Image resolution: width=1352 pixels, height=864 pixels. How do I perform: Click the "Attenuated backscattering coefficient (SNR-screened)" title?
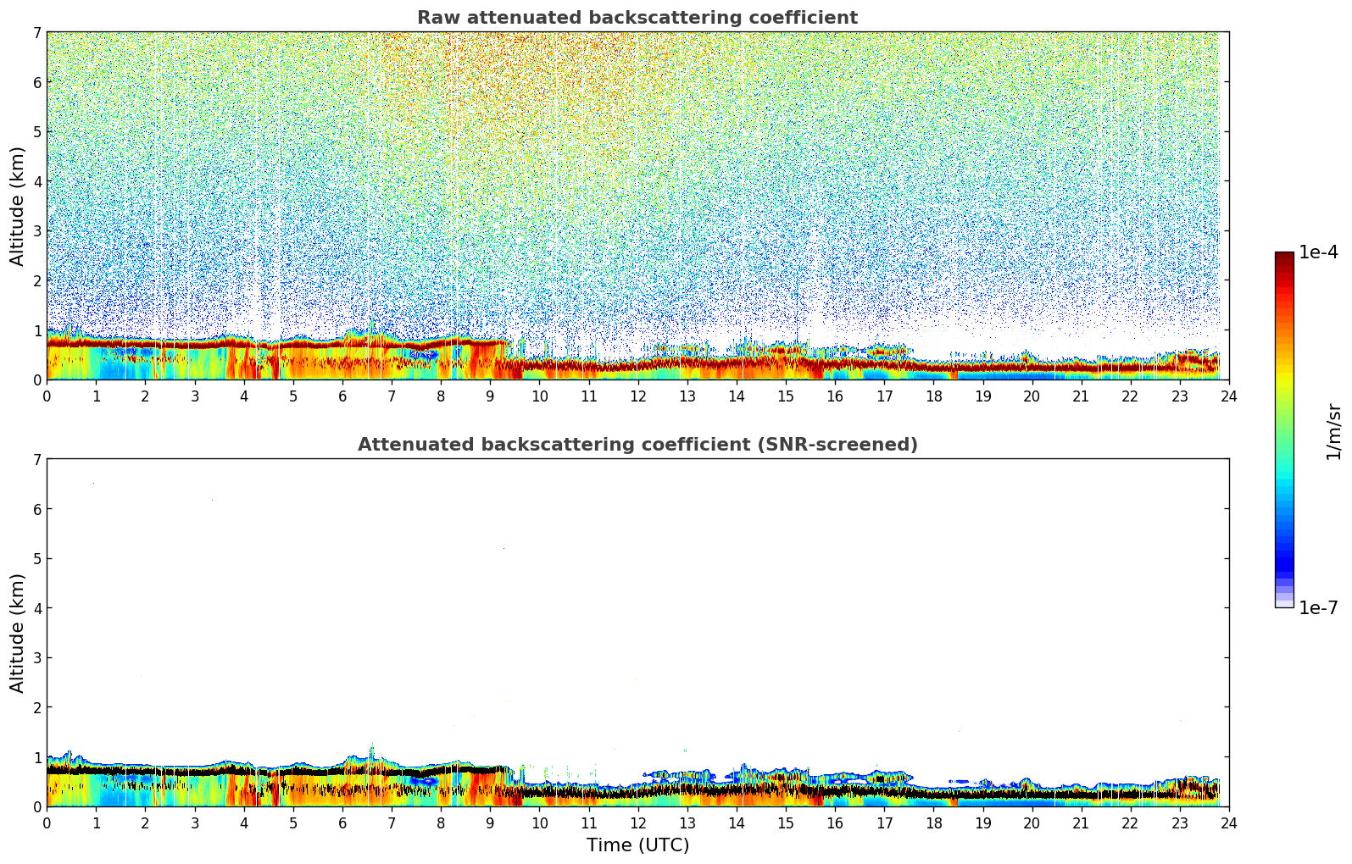637,445
